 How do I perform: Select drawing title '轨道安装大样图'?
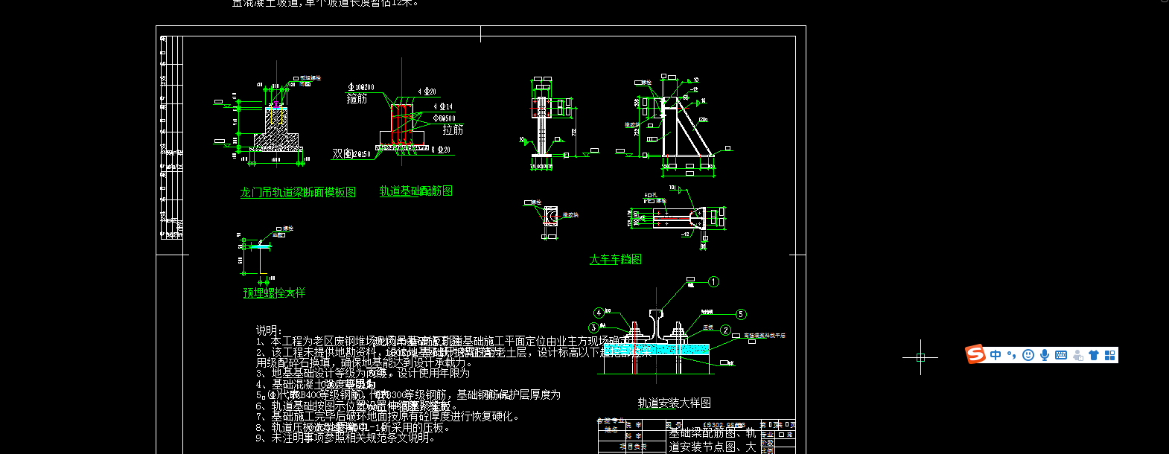[x=674, y=403]
